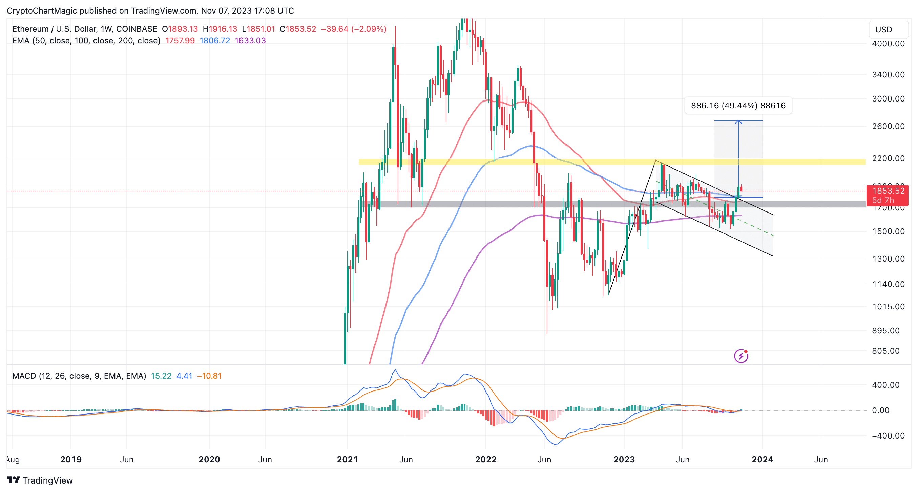
Task: Click the 1015.00 price axis label
Action: pyautogui.click(x=889, y=307)
